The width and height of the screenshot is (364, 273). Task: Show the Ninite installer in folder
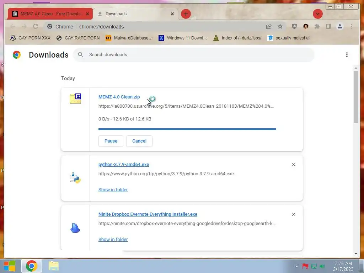(113, 239)
